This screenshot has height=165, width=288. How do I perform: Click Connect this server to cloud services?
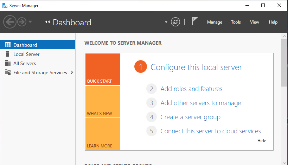(x=211, y=131)
